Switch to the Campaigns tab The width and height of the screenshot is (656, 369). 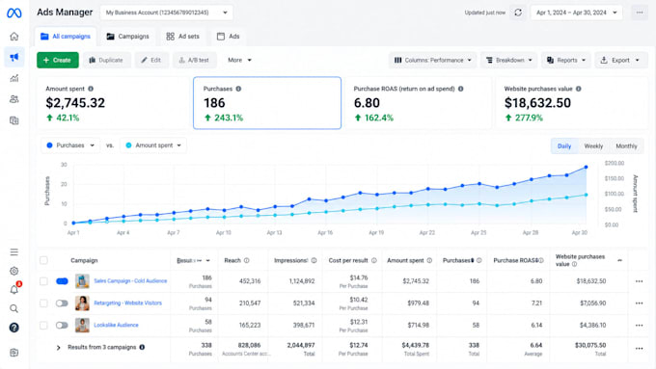coord(127,37)
